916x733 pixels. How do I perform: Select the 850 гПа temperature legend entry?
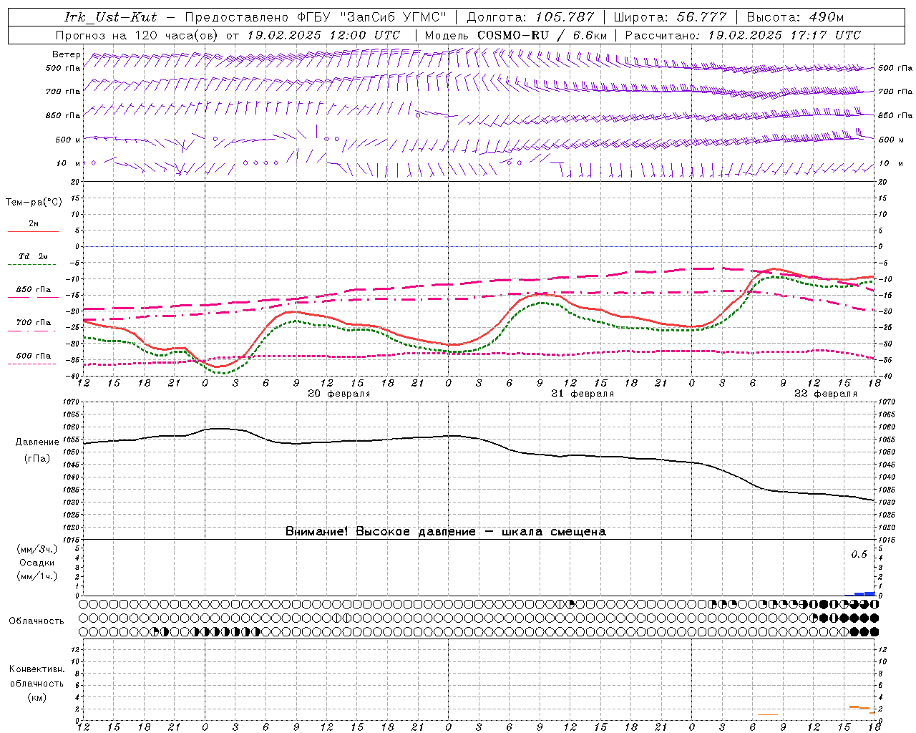33,289
